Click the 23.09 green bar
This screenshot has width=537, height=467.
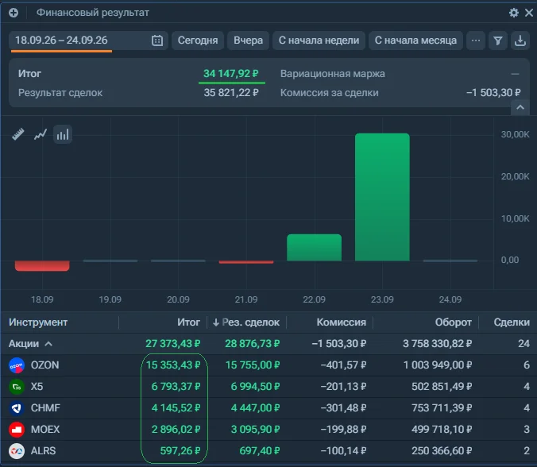coord(382,197)
